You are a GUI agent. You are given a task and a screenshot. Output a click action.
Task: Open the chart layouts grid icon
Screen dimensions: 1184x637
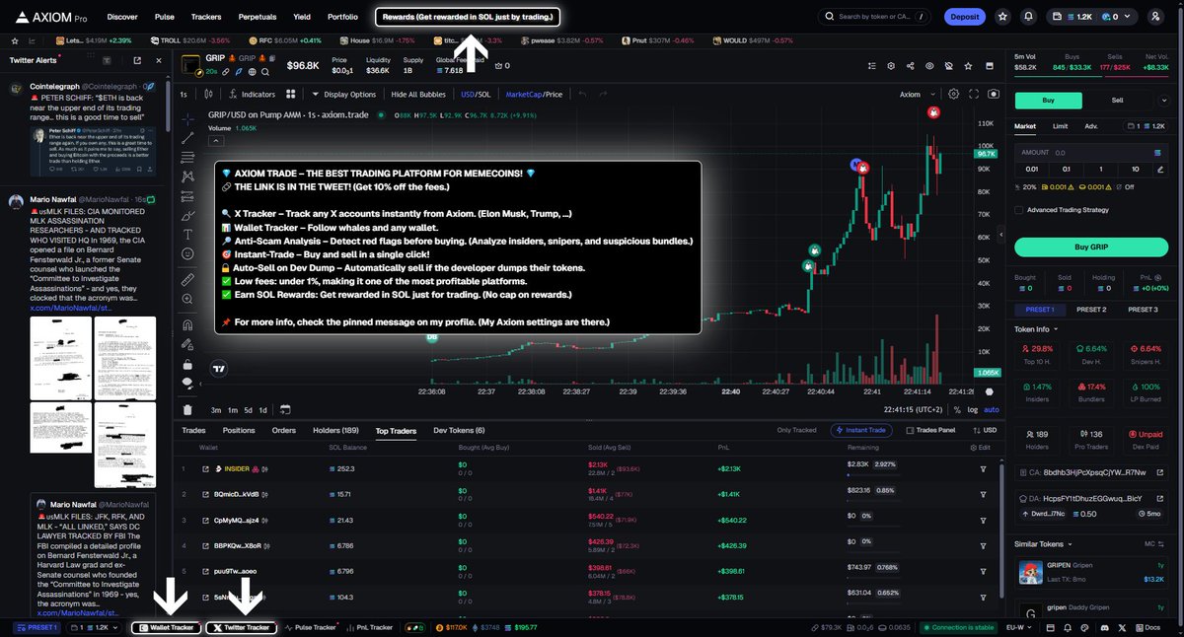[x=291, y=95]
